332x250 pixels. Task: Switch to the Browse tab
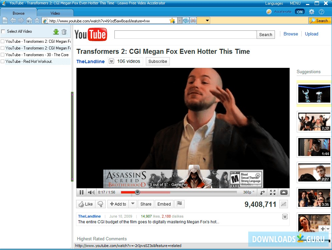pyautogui.click(x=19, y=13)
